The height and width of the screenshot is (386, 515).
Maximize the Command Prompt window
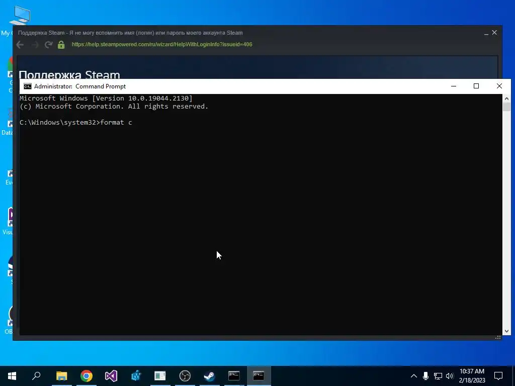point(476,86)
